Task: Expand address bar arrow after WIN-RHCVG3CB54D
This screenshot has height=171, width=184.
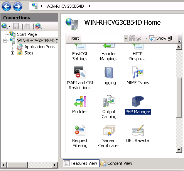Action: (89, 6)
